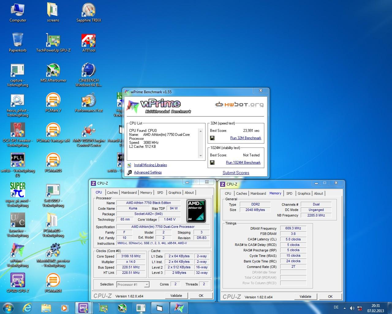Viewport: 392px width, 314px height.
Task: Open About tab in right CPU-Z window
Action: (318, 193)
